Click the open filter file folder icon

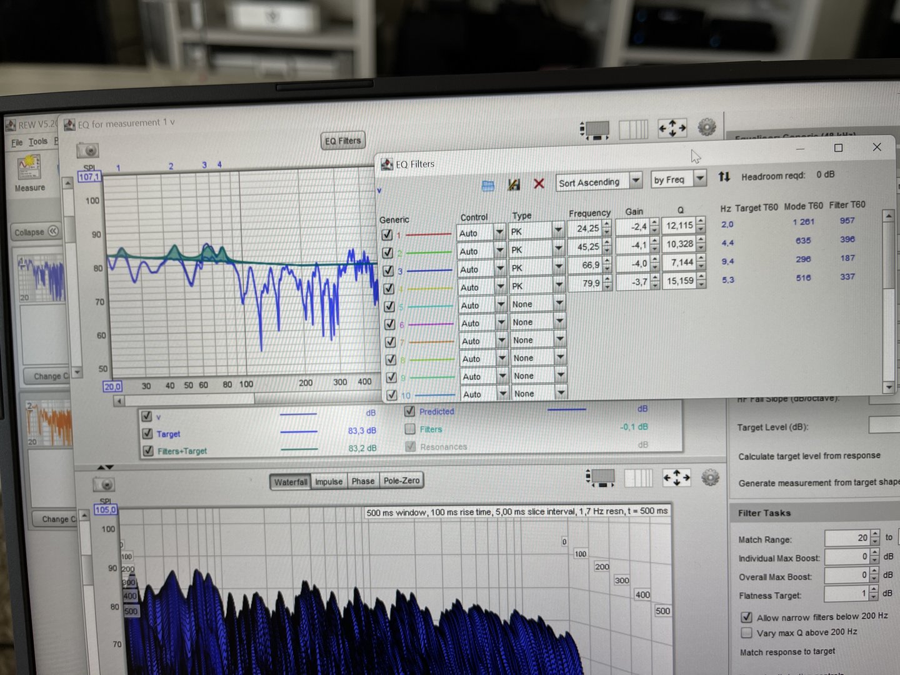coord(488,186)
